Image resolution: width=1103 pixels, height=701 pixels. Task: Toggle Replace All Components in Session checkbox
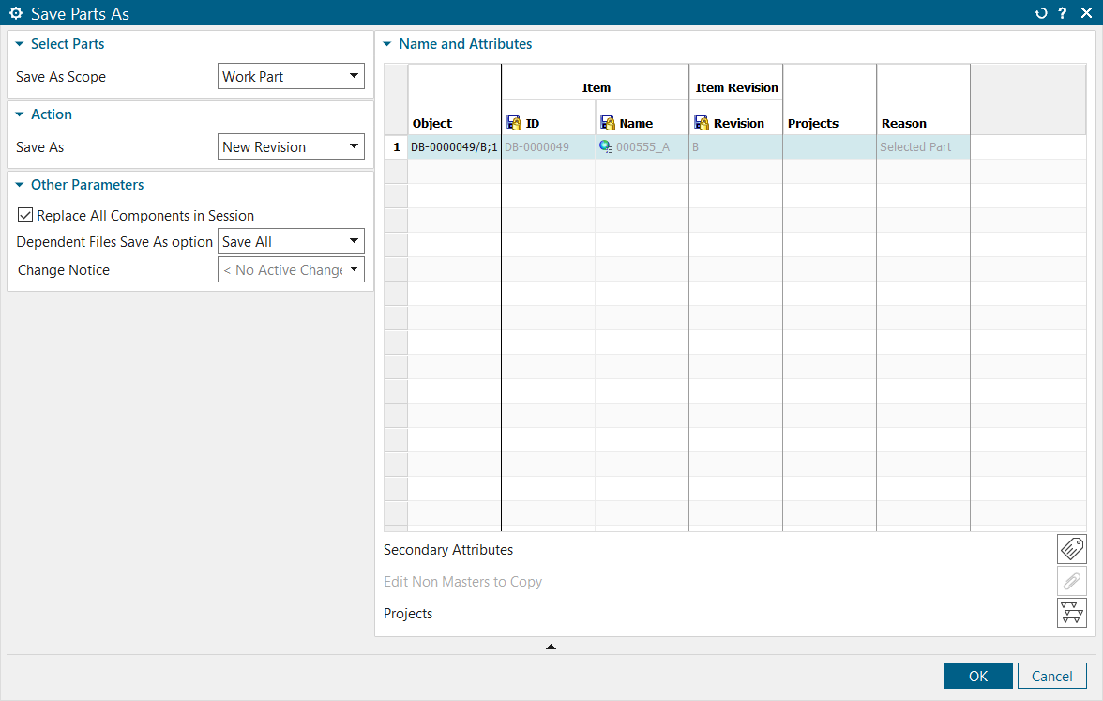point(25,215)
